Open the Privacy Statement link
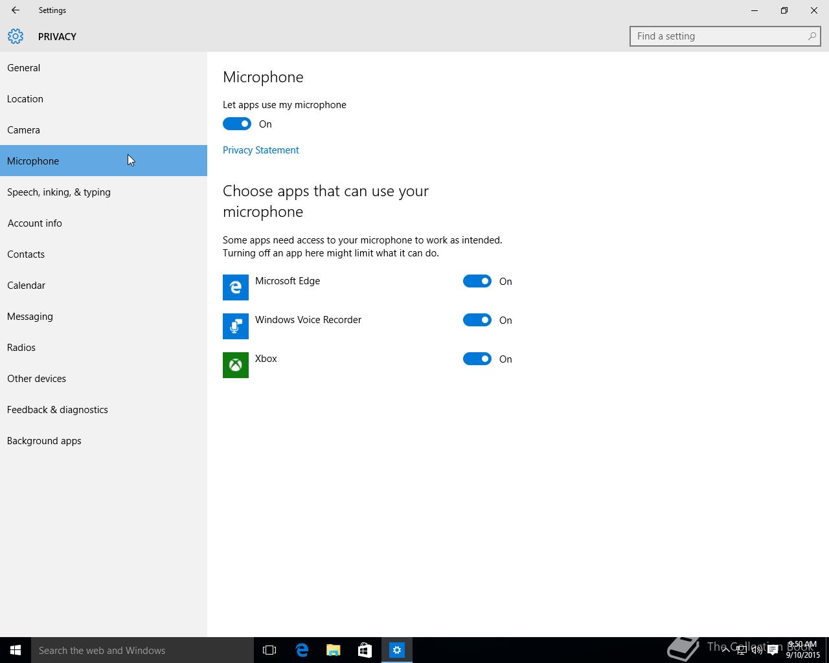The width and height of the screenshot is (829, 663). coord(261,150)
